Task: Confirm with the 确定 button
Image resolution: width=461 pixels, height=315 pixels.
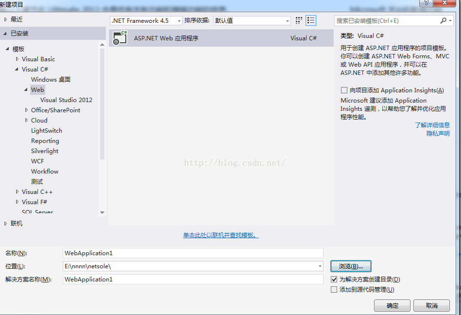Action: (x=392, y=306)
